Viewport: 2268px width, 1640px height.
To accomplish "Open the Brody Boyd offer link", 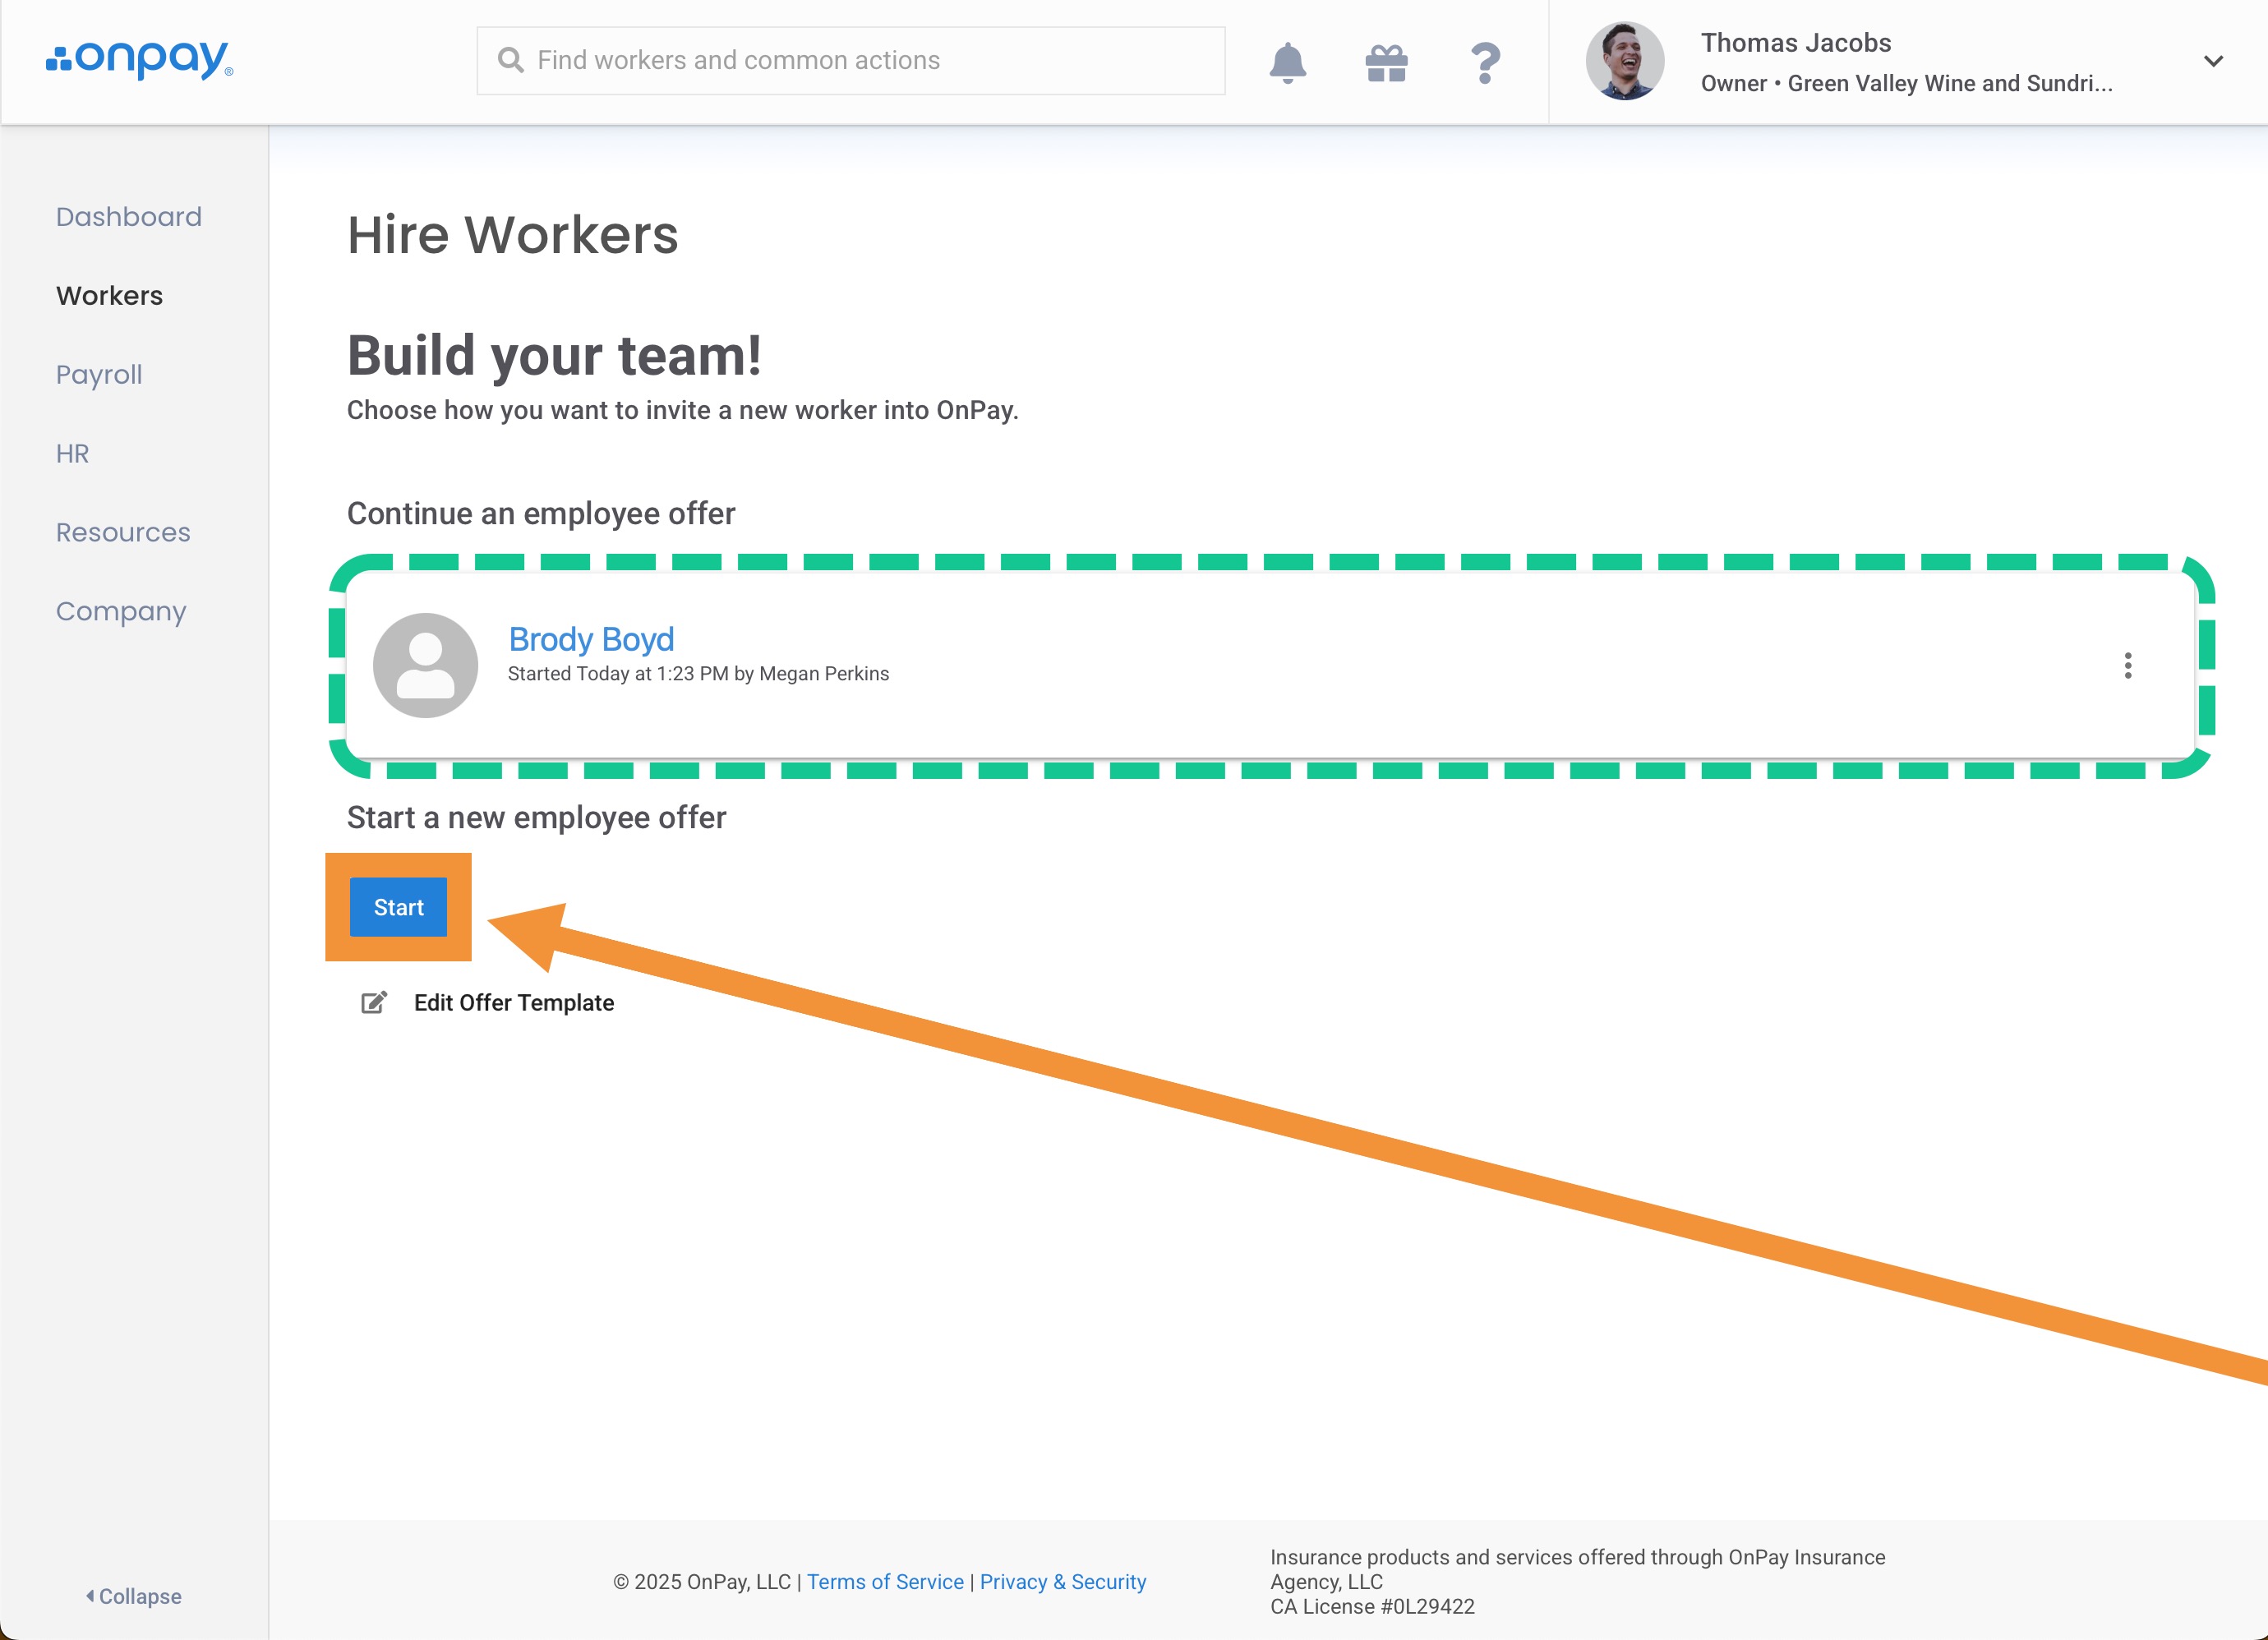I will pos(591,638).
